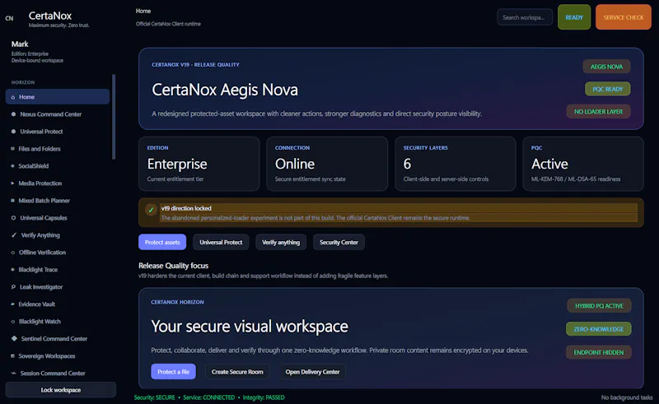Click the SocialShield sidebar icon
The width and height of the screenshot is (659, 404).
click(12, 166)
